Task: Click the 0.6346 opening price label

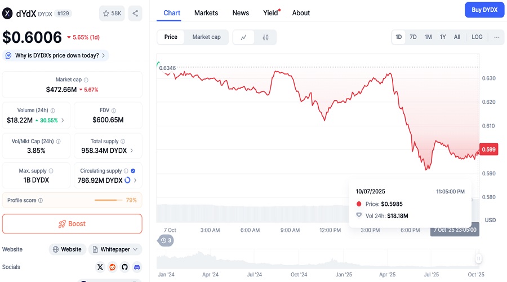Action: pos(167,68)
